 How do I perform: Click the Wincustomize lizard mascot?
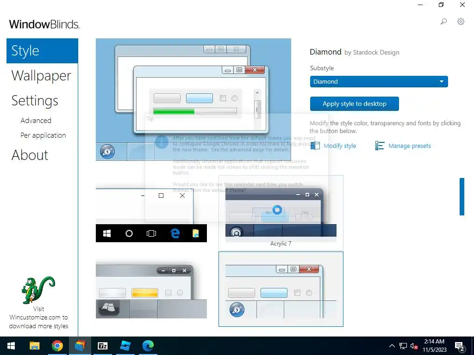(38, 290)
